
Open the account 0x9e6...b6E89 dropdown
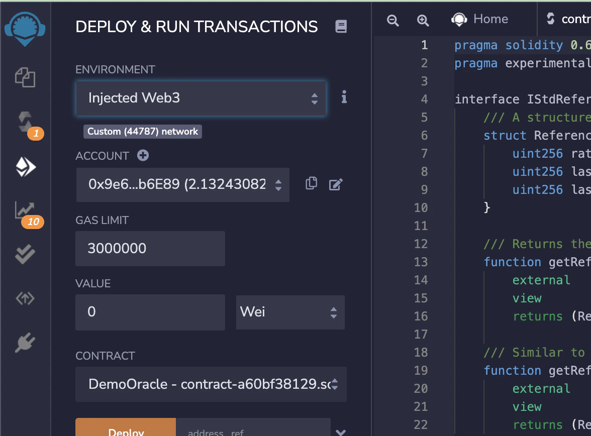(x=183, y=185)
